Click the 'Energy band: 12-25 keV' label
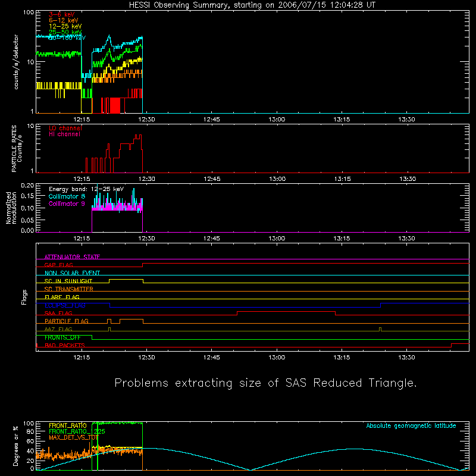 click(x=86, y=189)
